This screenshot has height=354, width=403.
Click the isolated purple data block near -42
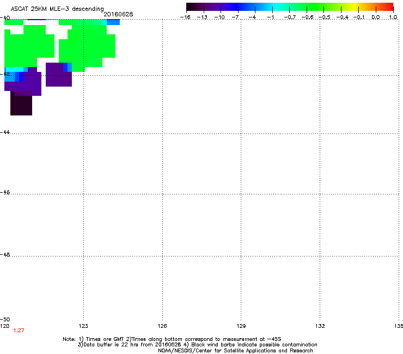coord(59,75)
